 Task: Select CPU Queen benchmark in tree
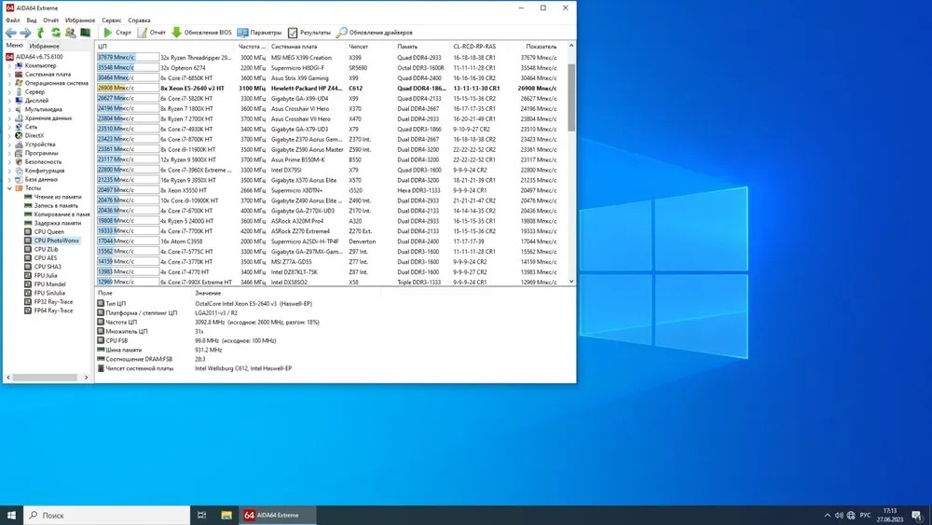pyautogui.click(x=48, y=232)
